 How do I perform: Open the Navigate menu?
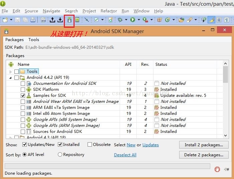coord(51,11)
